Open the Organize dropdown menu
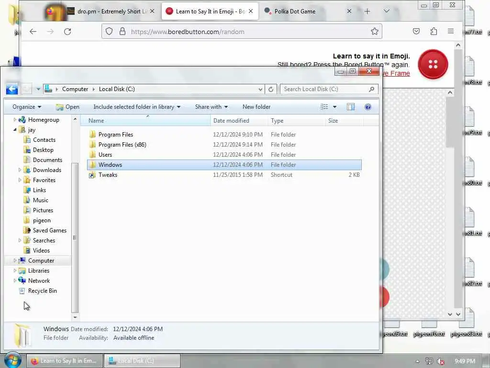 [x=27, y=107]
